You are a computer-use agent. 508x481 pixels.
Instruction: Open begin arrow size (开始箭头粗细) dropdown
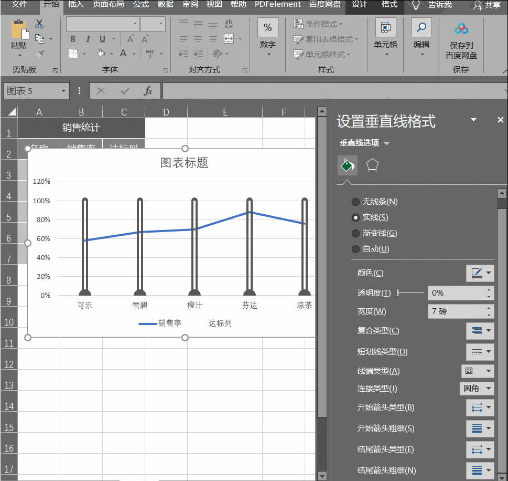(480, 428)
